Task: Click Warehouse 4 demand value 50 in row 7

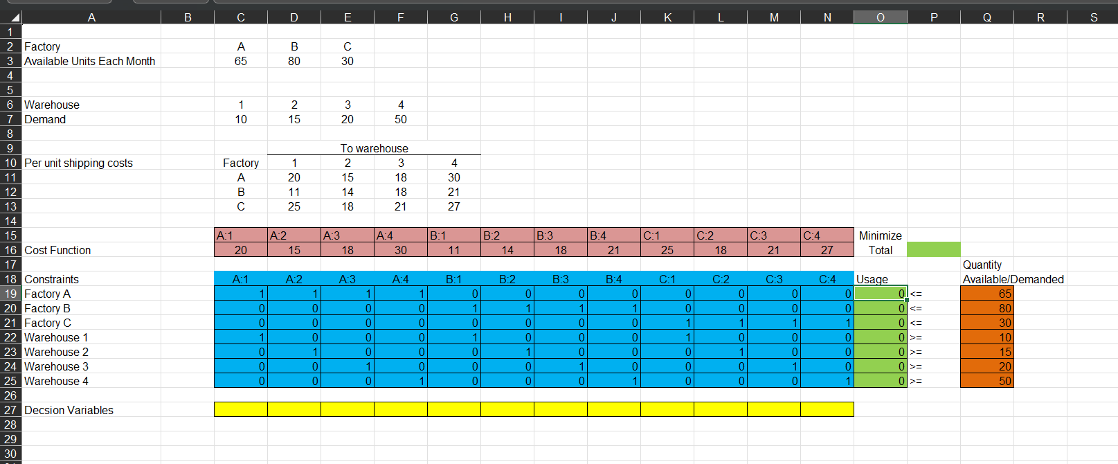Action: (401, 119)
